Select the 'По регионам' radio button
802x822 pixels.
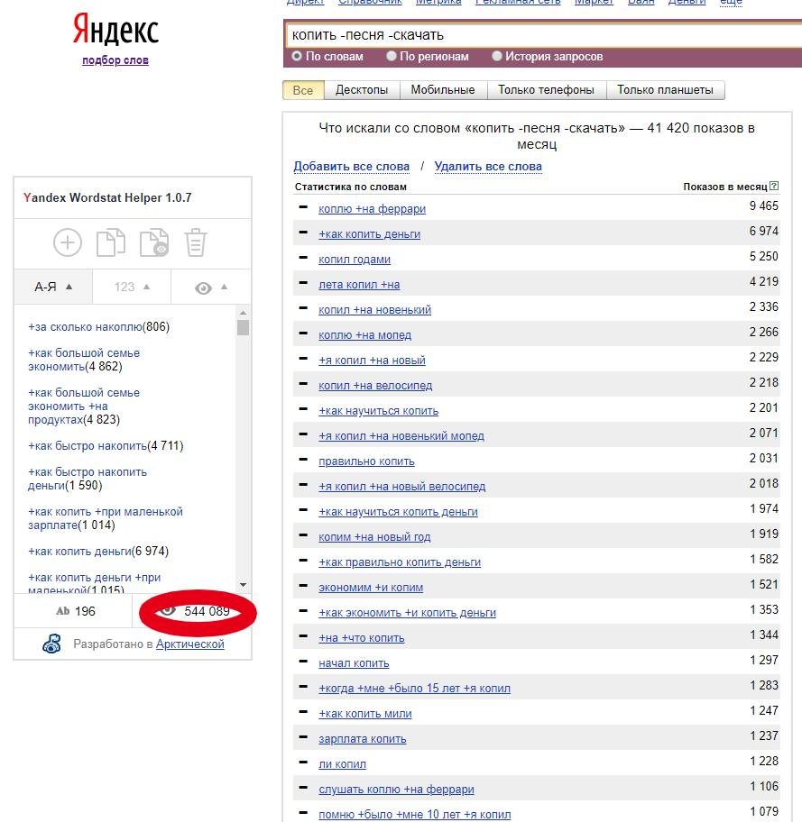point(391,56)
